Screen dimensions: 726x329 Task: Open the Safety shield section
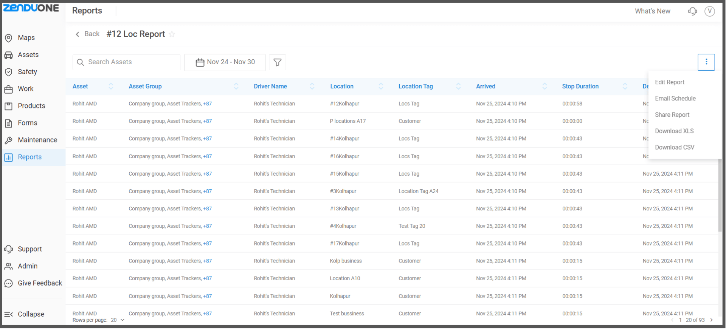tap(27, 72)
